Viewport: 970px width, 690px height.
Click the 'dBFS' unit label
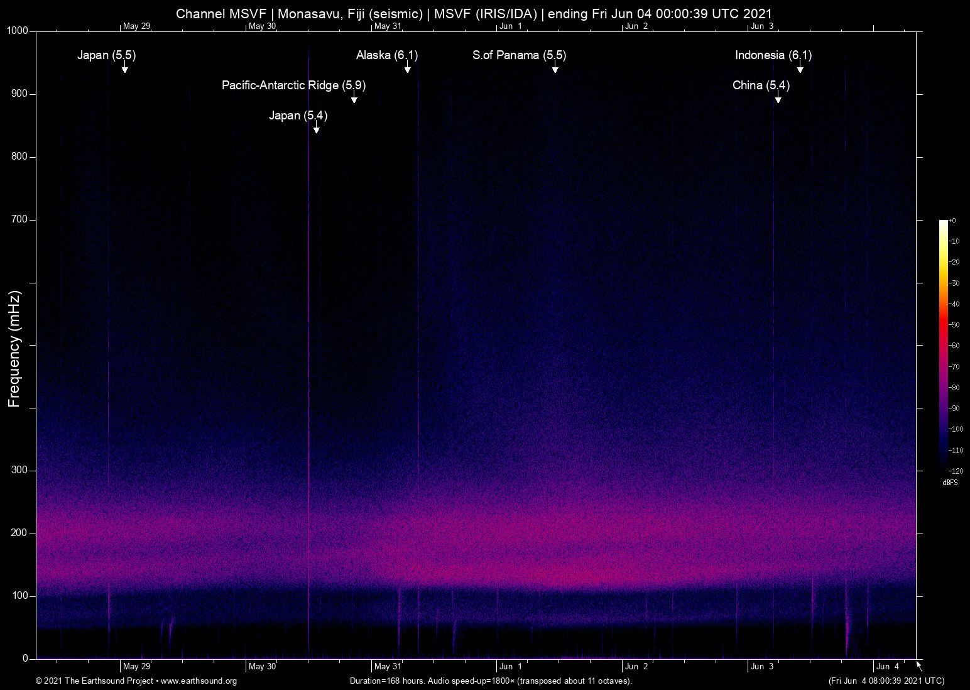click(x=951, y=483)
